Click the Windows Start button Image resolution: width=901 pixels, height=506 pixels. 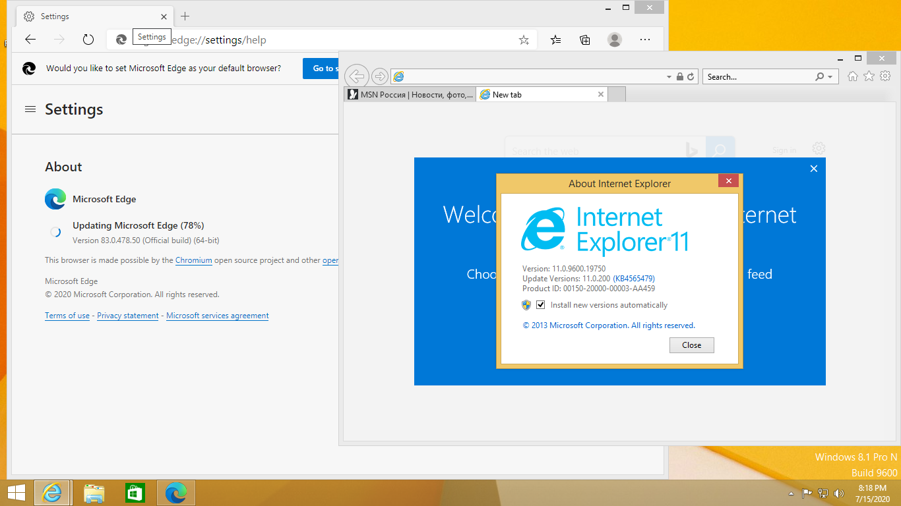pos(16,493)
